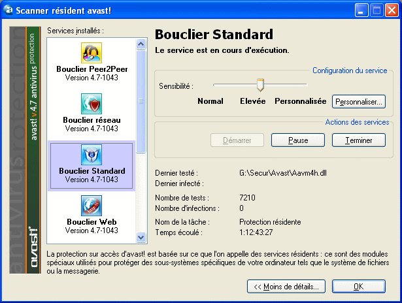
Task: Click the task name Protection résidente
Action: coord(270,222)
